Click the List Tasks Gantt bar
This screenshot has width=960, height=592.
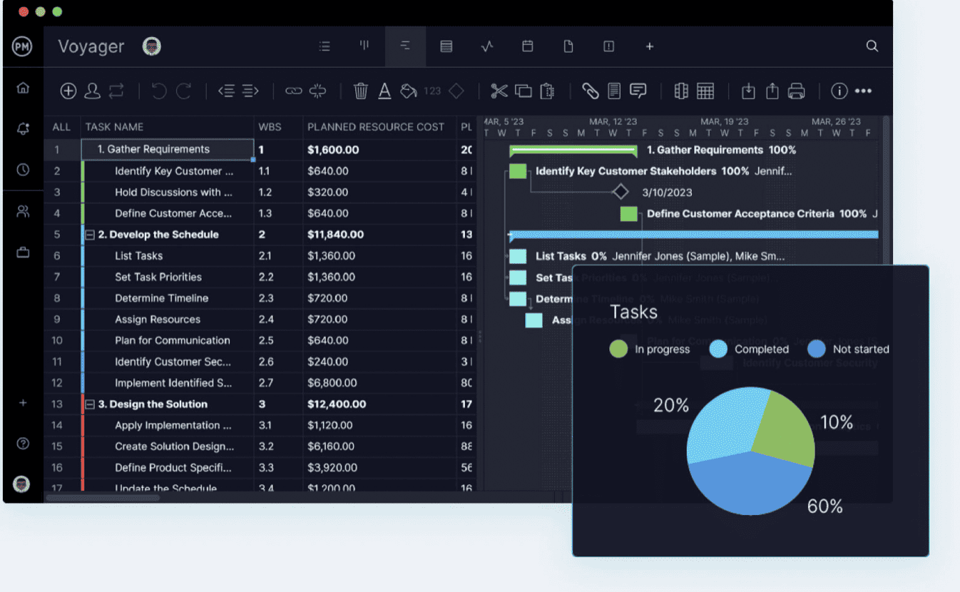pos(518,256)
